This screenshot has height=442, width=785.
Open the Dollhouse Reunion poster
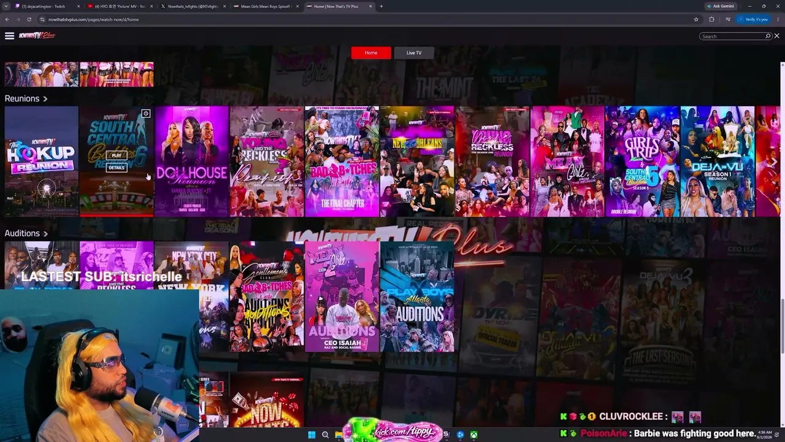tap(191, 161)
